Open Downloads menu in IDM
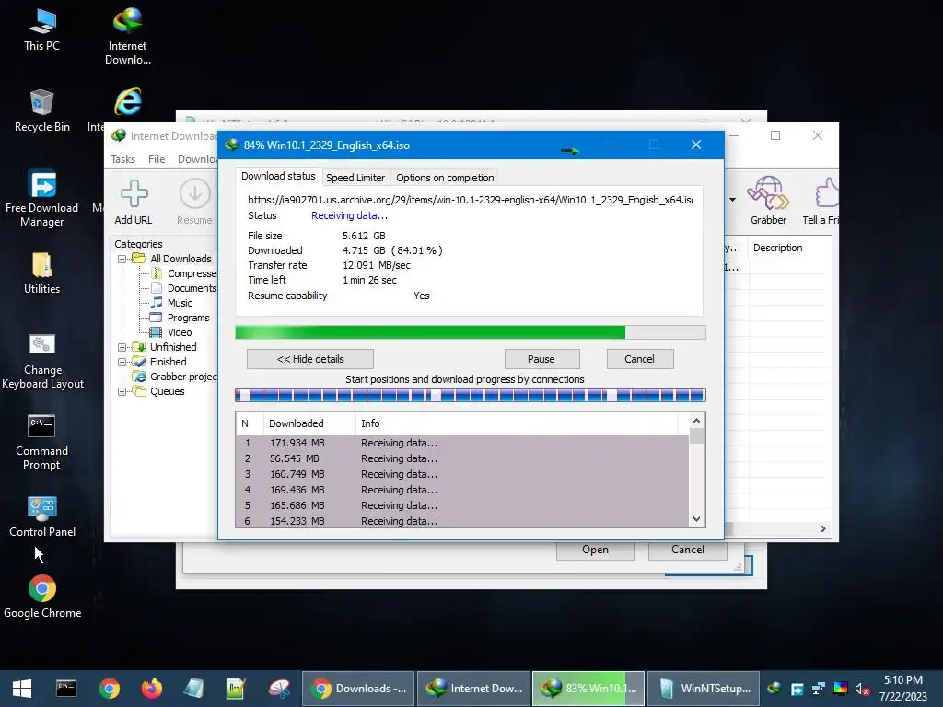943x707 pixels. coord(197,159)
